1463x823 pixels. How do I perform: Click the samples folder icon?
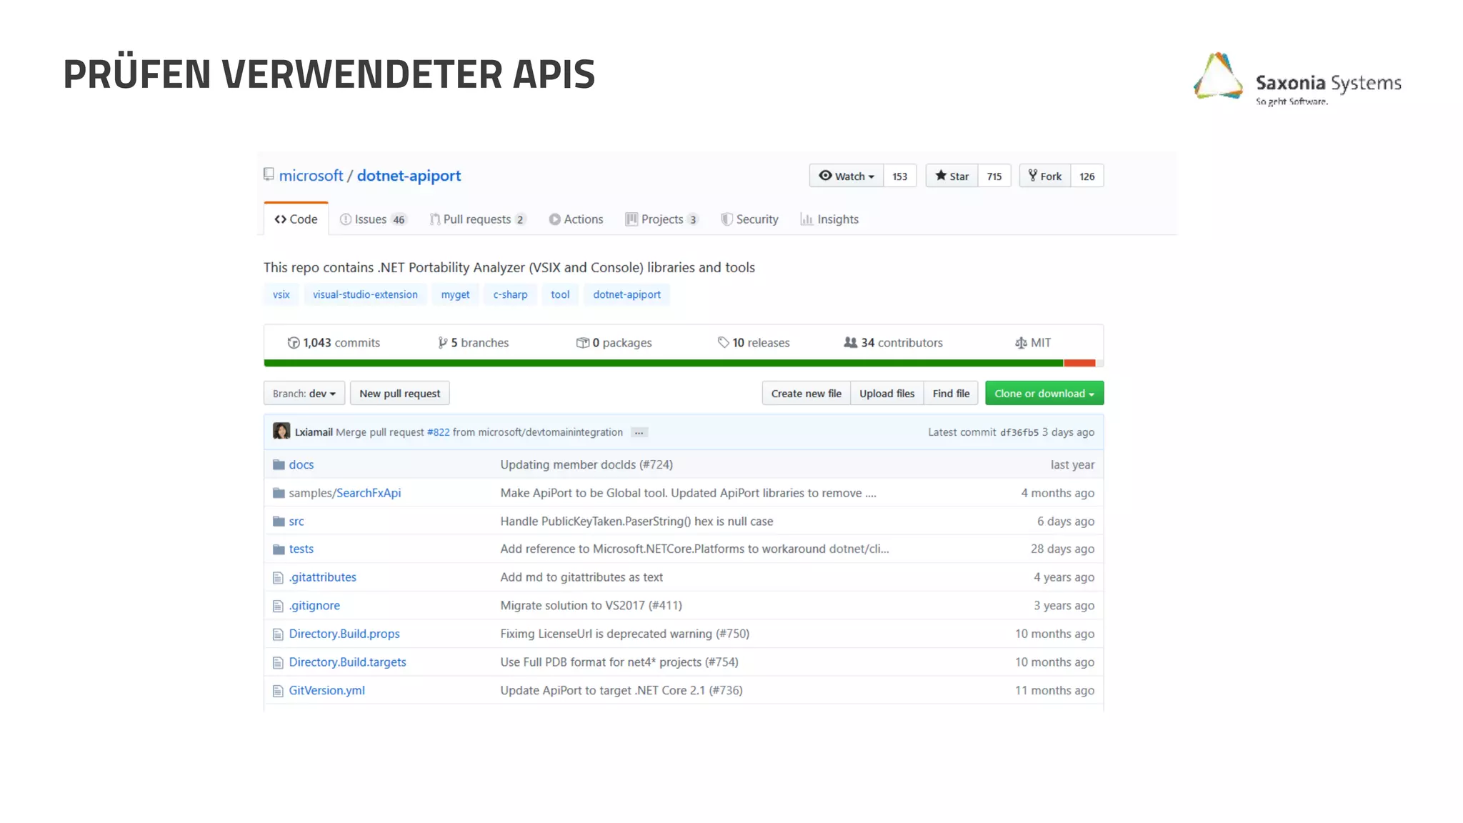point(279,493)
